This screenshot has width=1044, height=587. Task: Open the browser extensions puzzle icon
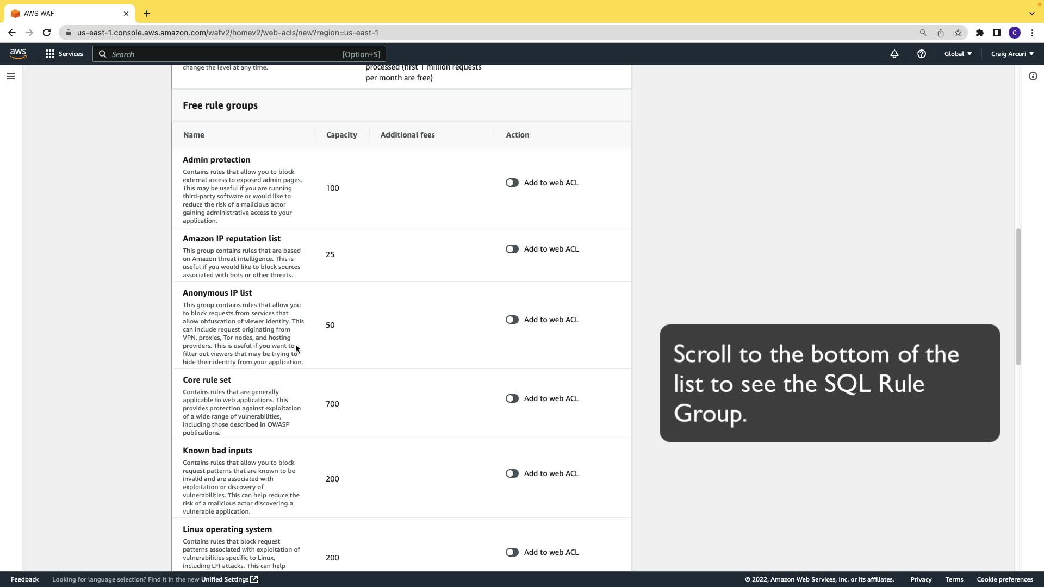click(x=979, y=33)
